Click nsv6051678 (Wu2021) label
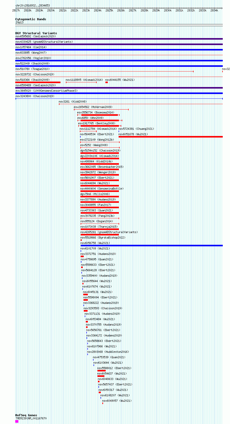This screenshot has width=230, height=424. click(x=133, y=134)
